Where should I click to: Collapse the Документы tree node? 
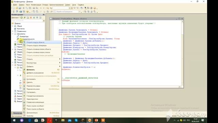13,34
